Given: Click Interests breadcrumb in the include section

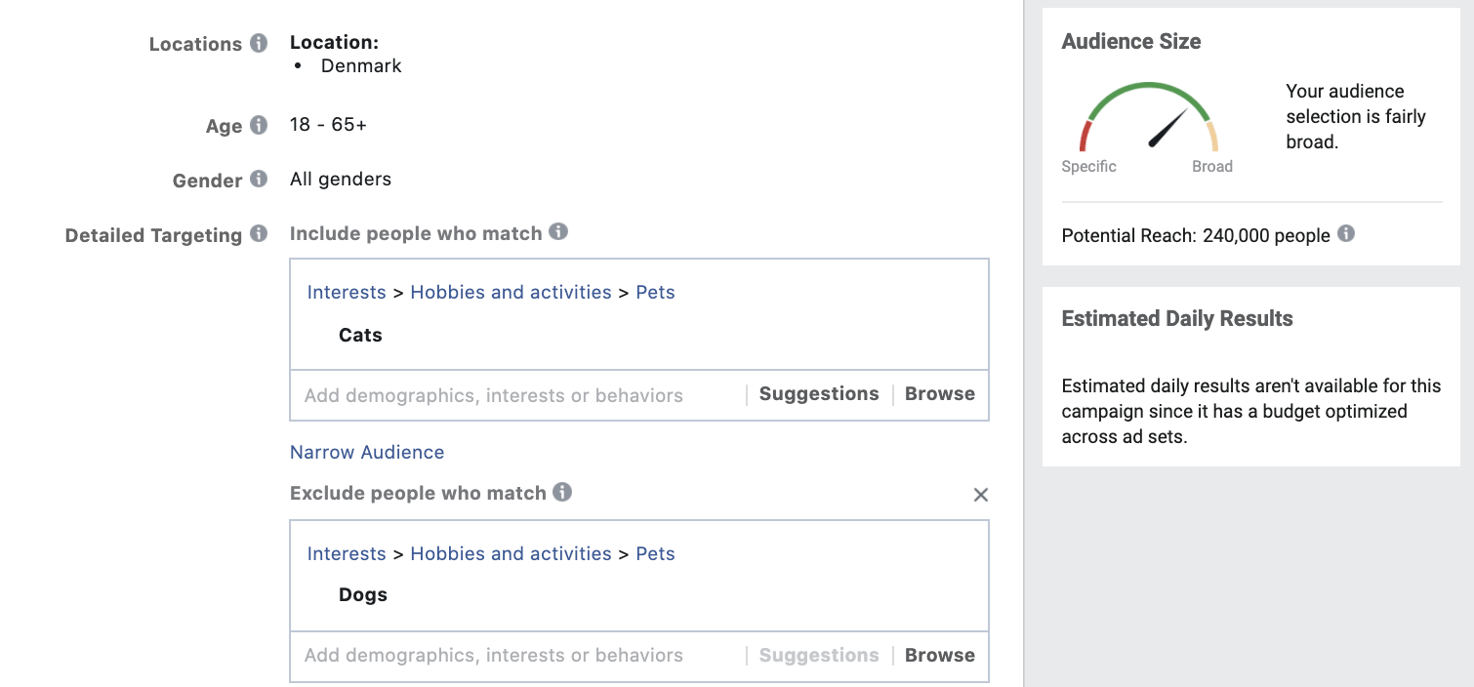Looking at the screenshot, I should pyautogui.click(x=347, y=293).
